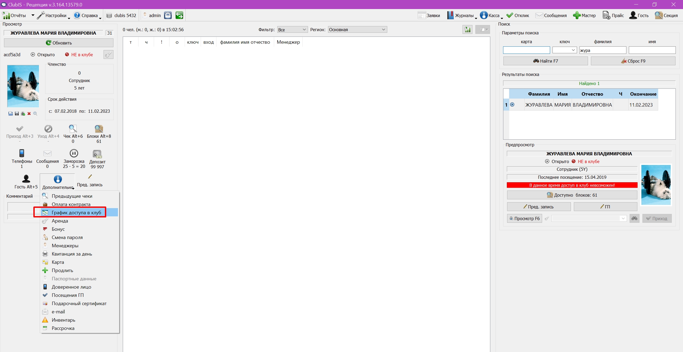Click the binoculars button in preview panel
Image resolution: width=683 pixels, height=352 pixels.
pyautogui.click(x=634, y=219)
